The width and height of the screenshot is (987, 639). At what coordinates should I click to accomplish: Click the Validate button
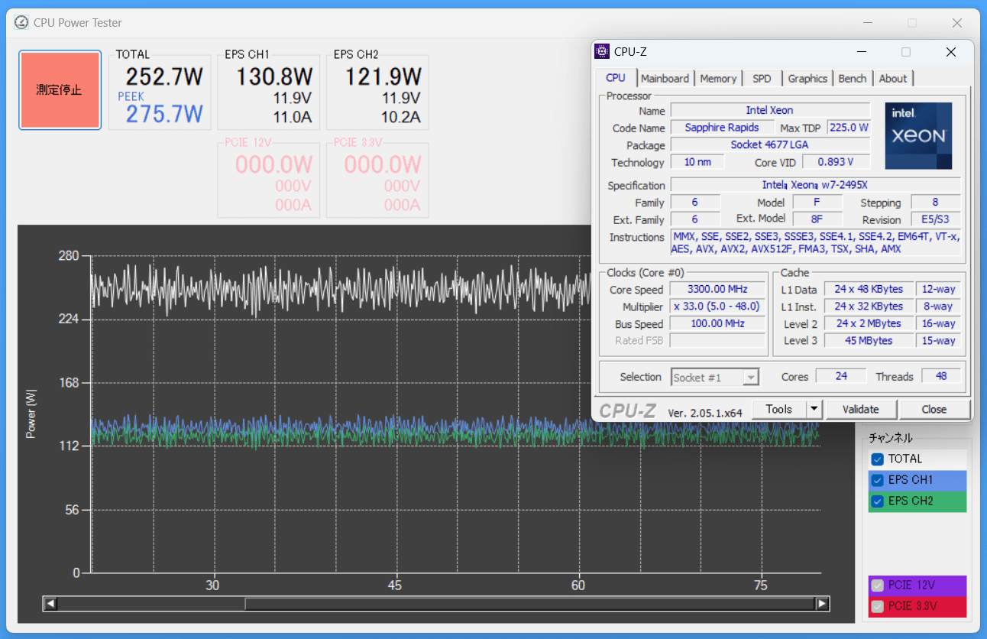pos(861,410)
